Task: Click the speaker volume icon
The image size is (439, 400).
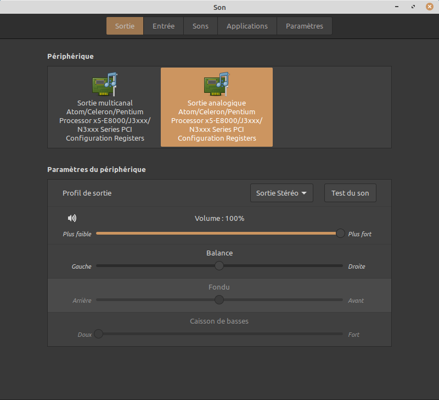Action: [72, 218]
